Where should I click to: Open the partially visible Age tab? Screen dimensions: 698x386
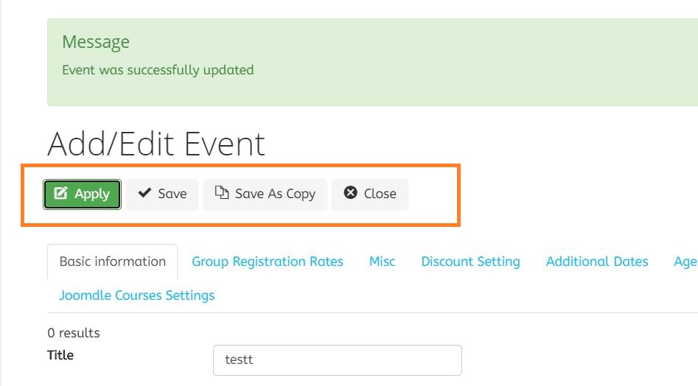click(x=685, y=262)
